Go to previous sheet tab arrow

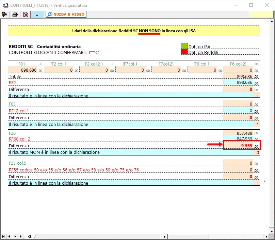pos(9,237)
